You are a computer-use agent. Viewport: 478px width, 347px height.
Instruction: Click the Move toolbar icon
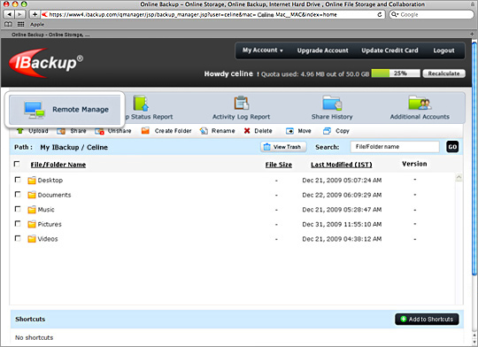coord(289,131)
